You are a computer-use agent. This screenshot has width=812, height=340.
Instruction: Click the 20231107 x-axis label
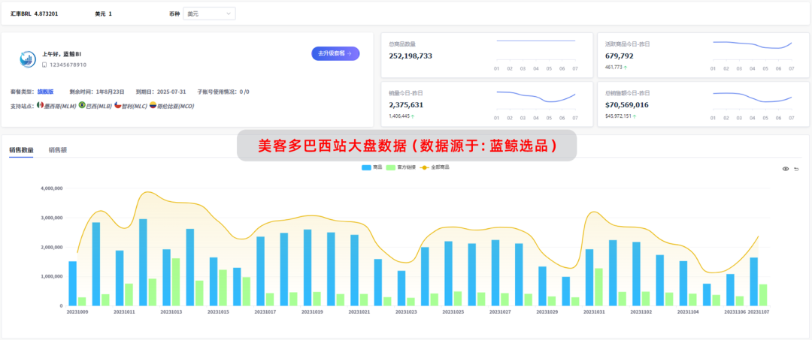point(758,312)
